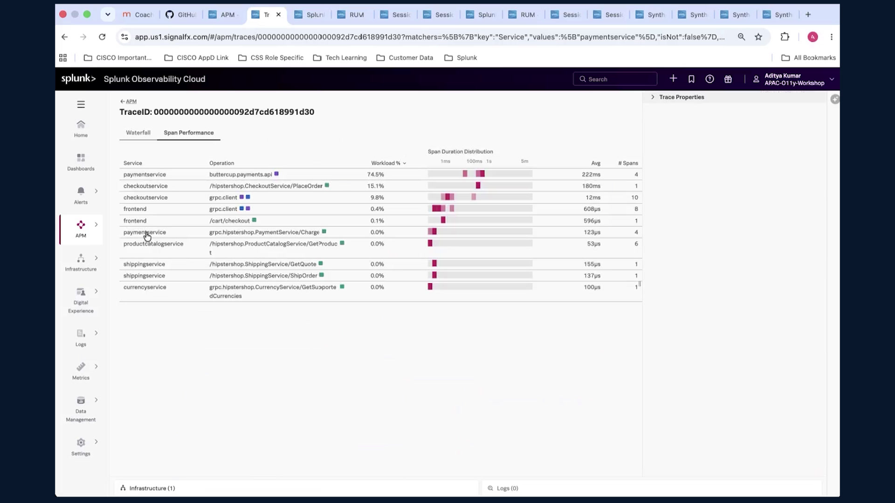Image resolution: width=895 pixels, height=503 pixels.
Task: Sort by the Workload % column
Action: pyautogui.click(x=388, y=163)
